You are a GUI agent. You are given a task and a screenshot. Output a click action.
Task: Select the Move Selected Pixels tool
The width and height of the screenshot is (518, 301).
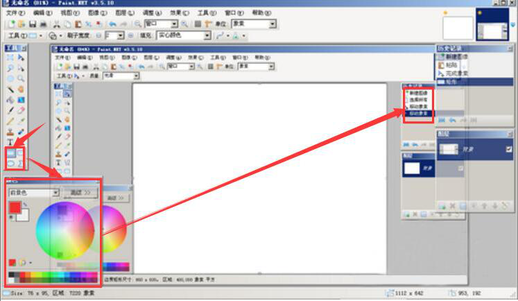coord(21,58)
